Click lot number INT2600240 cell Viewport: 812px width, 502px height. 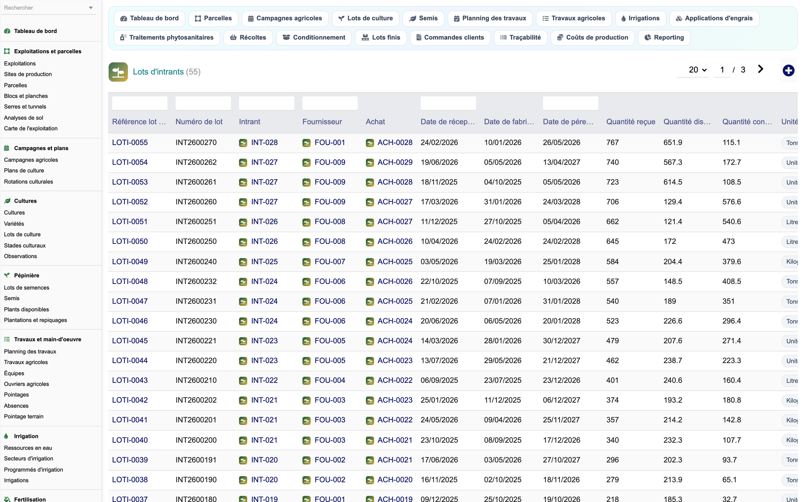click(x=196, y=262)
